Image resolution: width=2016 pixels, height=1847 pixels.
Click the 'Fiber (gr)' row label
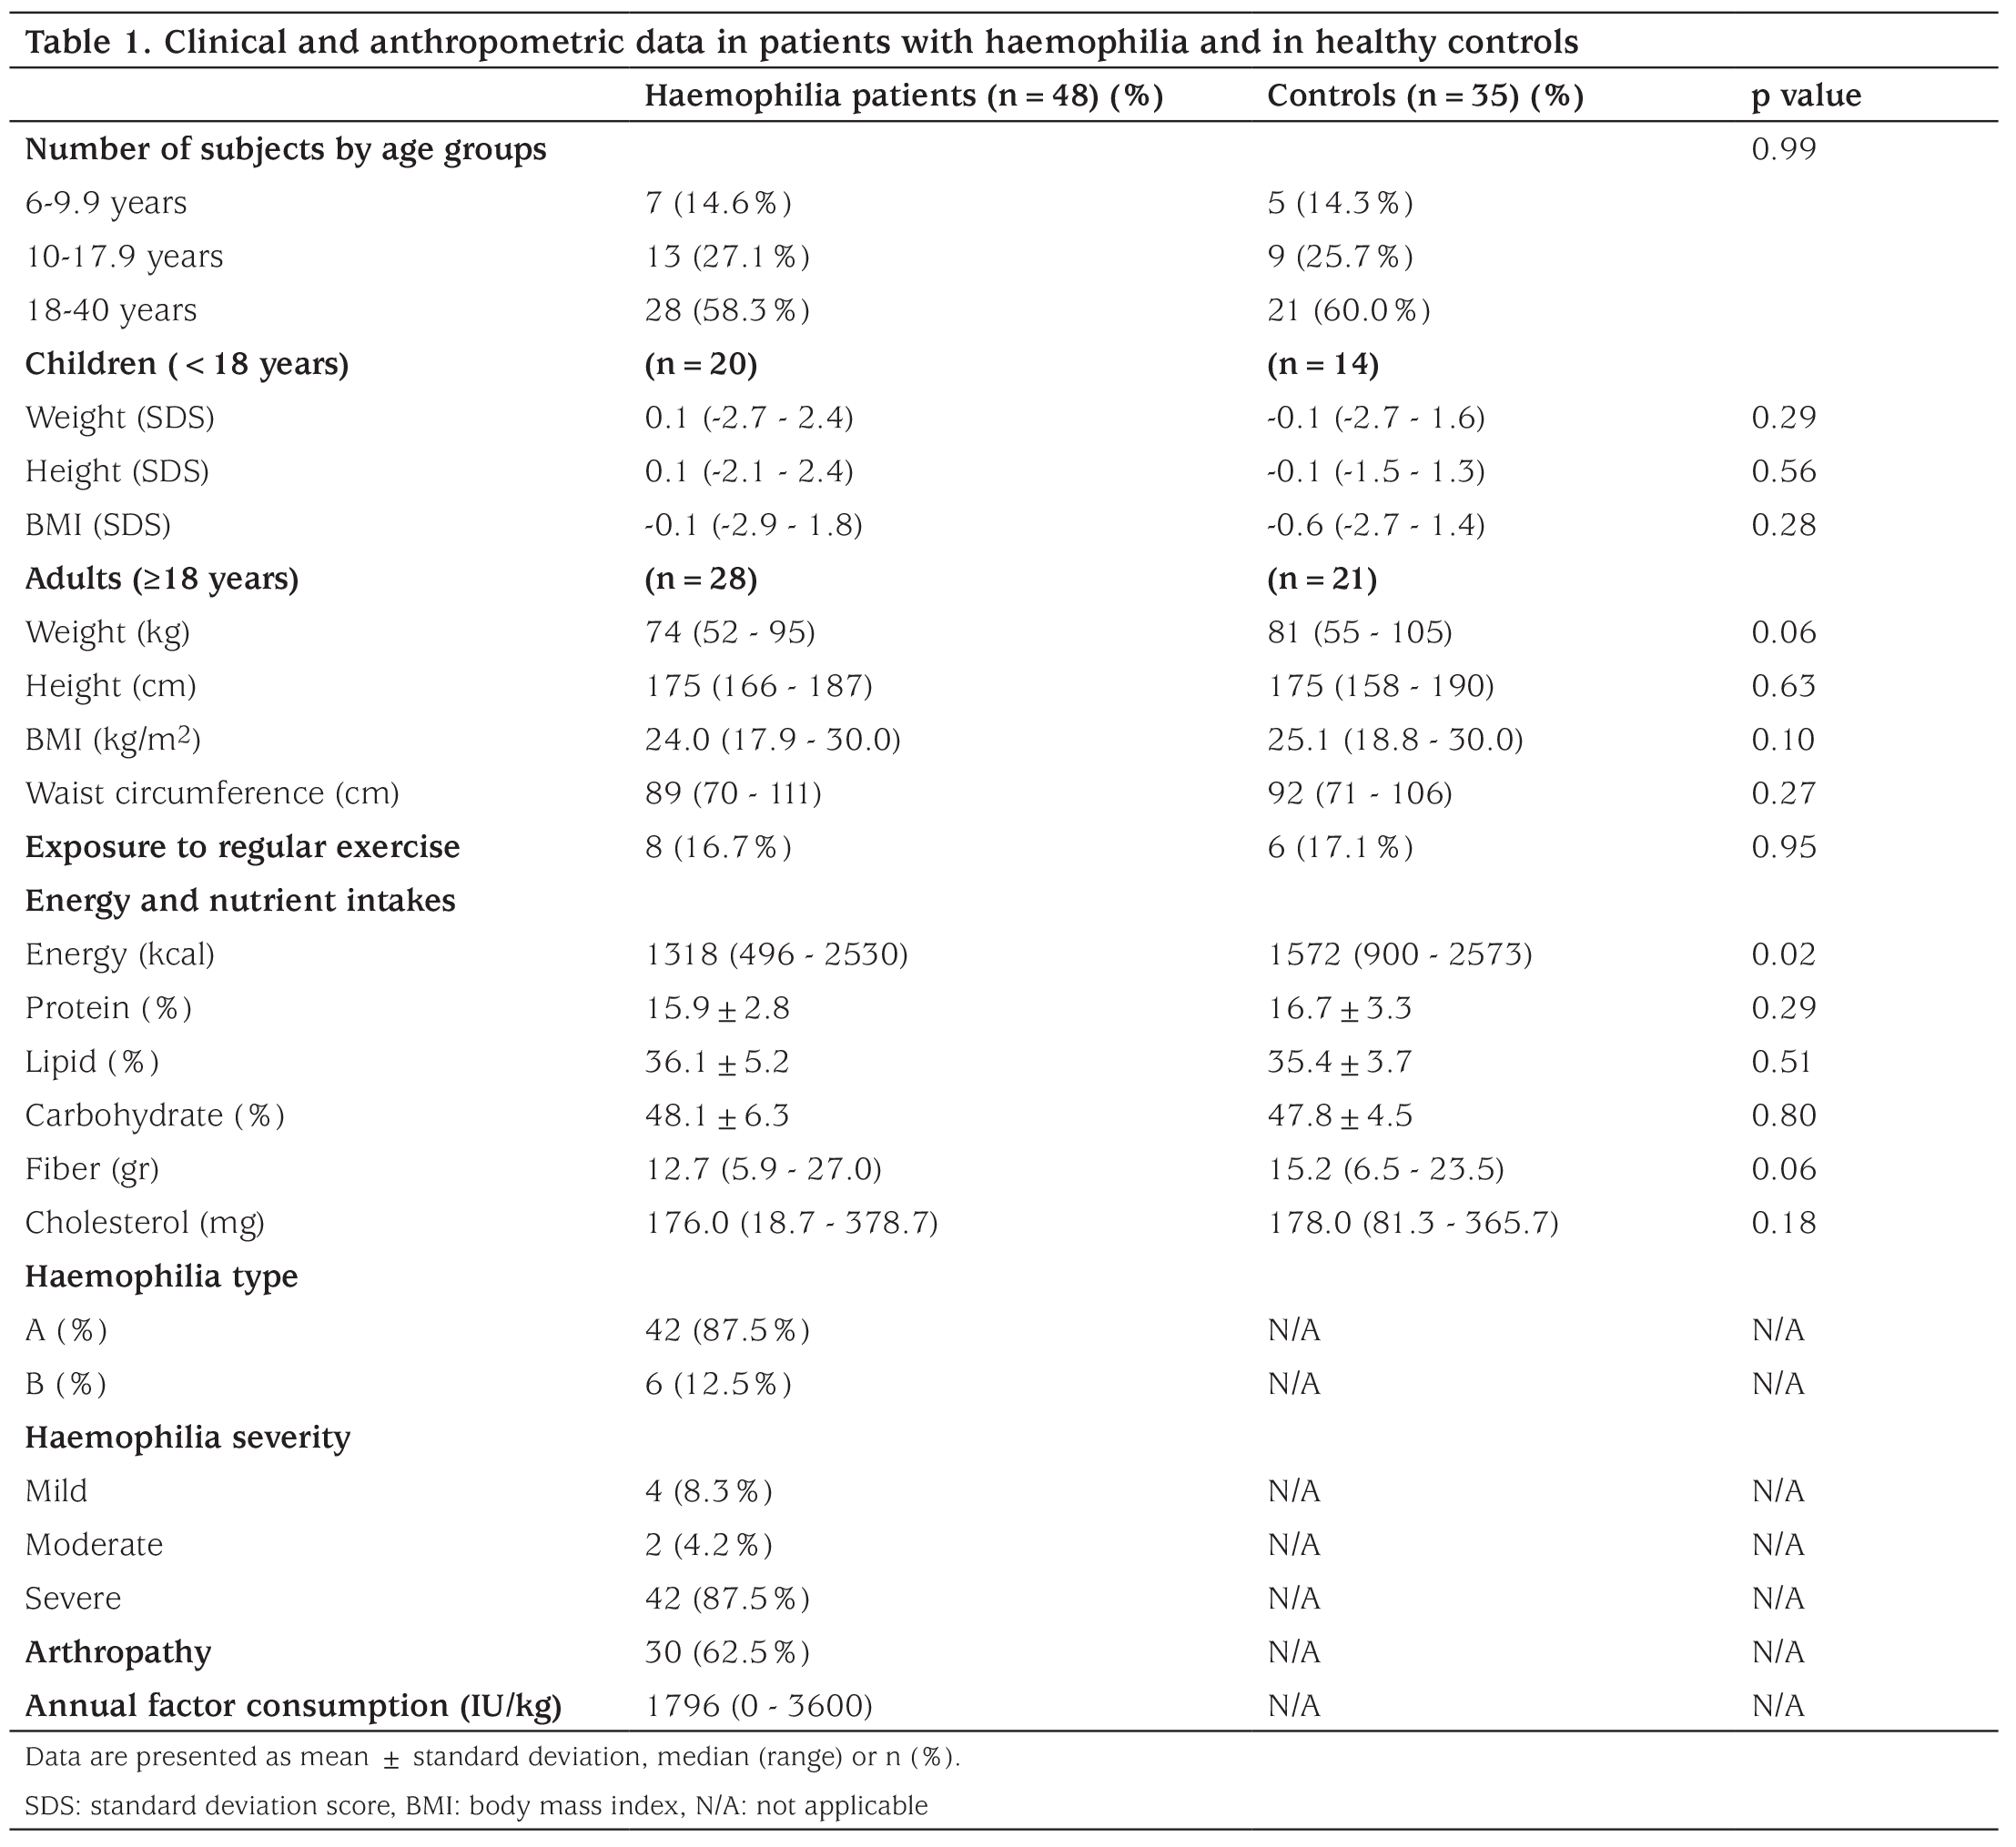click(92, 1169)
